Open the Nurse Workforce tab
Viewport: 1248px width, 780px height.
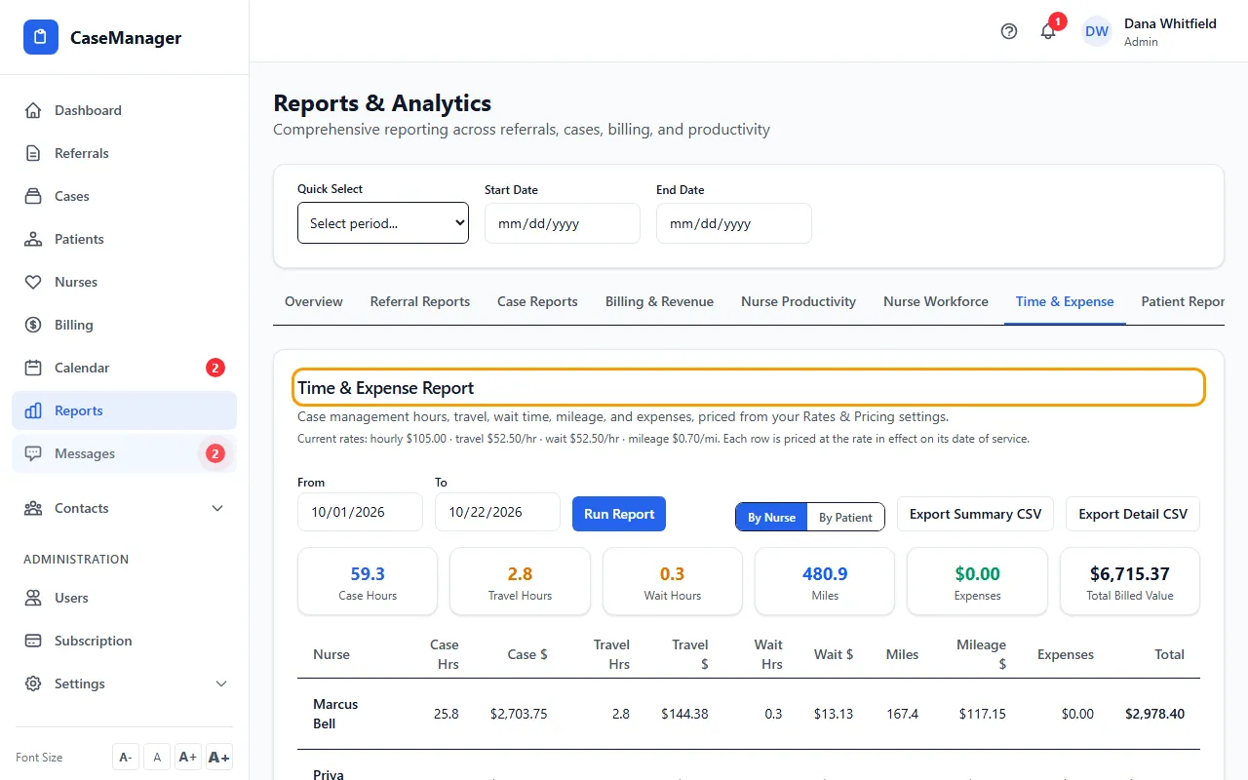pos(936,301)
